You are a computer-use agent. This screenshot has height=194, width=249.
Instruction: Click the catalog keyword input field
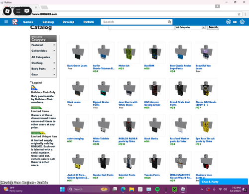point(141,27)
